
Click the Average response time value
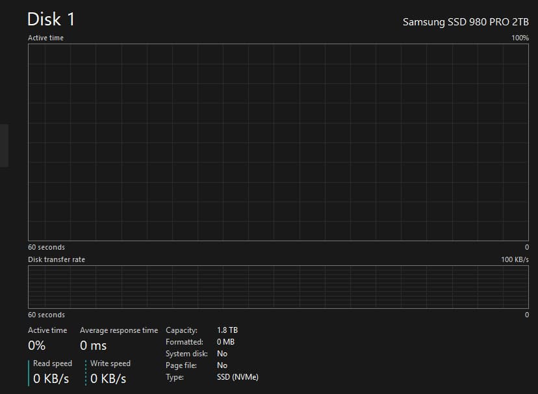(93, 345)
